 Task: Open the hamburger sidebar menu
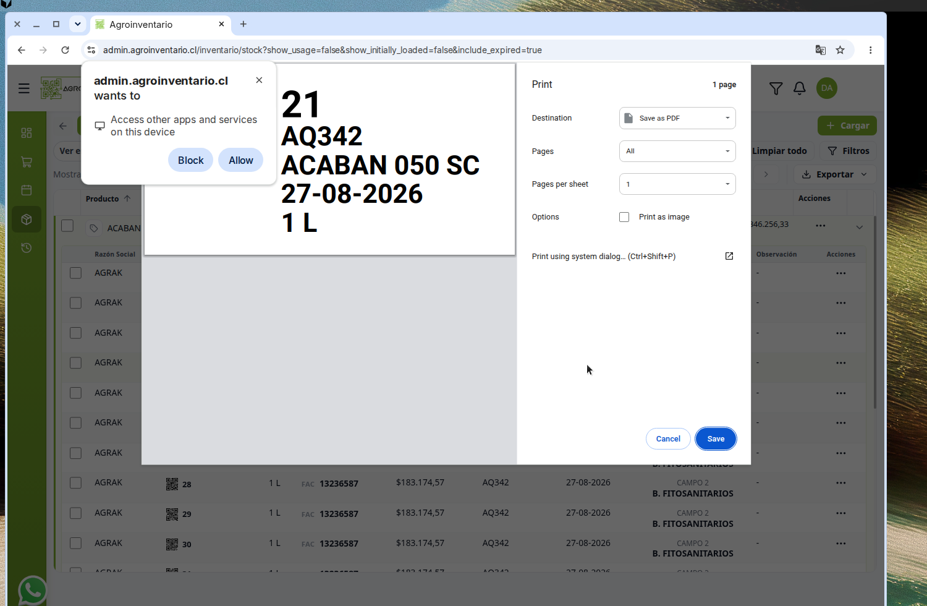(24, 88)
